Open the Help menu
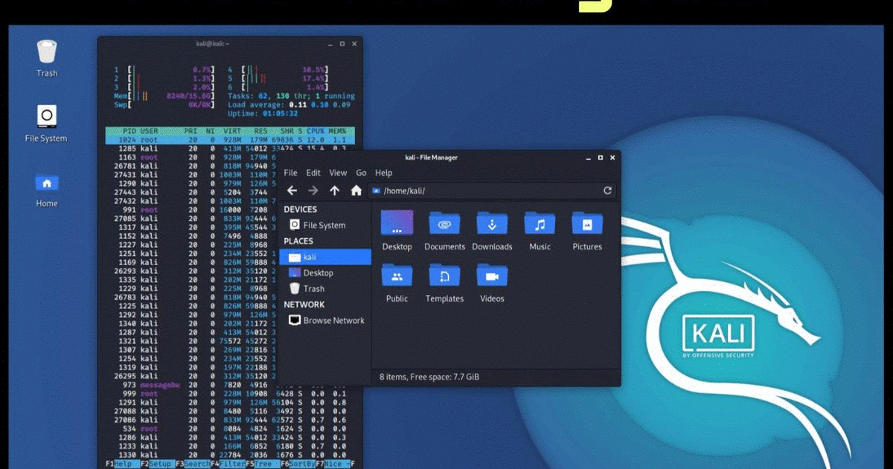 click(x=383, y=173)
